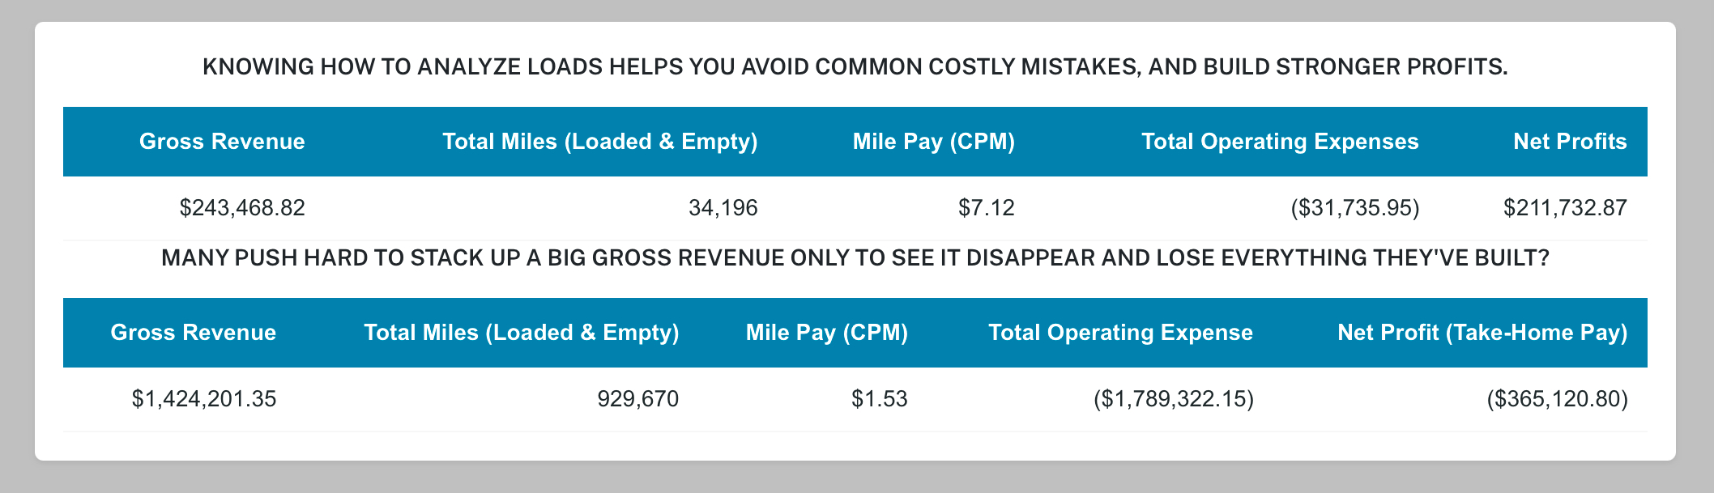Click Gross Revenue header above $243,468.82

[222, 142]
